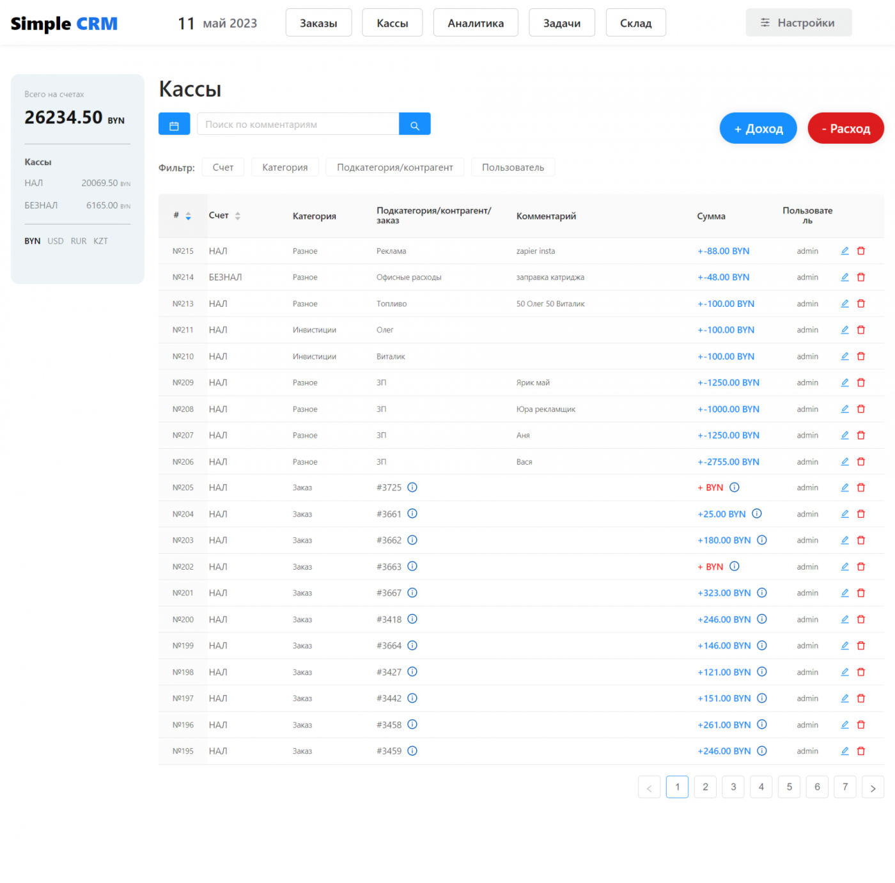Click the Simple CRM logo
The image size is (895, 883).
point(64,24)
